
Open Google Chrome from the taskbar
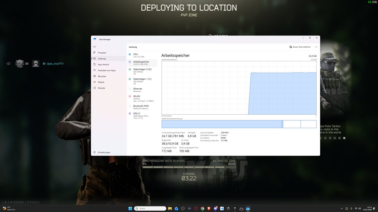pos(202,209)
